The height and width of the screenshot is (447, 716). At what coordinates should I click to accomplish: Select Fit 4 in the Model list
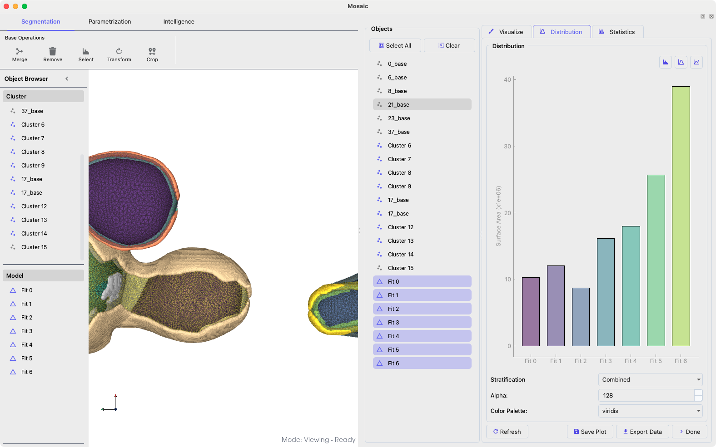pyautogui.click(x=43, y=345)
